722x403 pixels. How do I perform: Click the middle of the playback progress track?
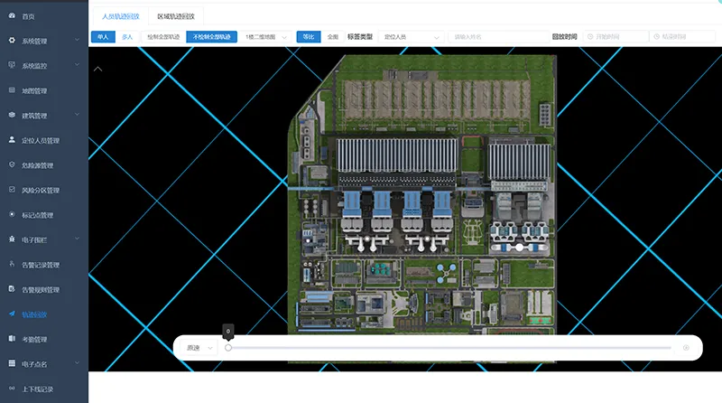[449, 348]
